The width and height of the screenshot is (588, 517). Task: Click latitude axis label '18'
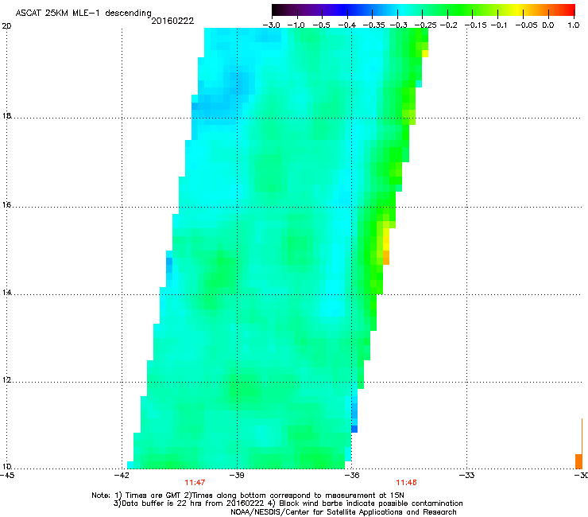click(x=6, y=115)
